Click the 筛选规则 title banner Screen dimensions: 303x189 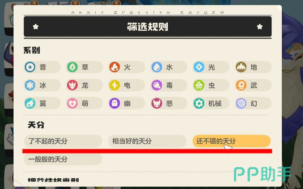[148, 27]
